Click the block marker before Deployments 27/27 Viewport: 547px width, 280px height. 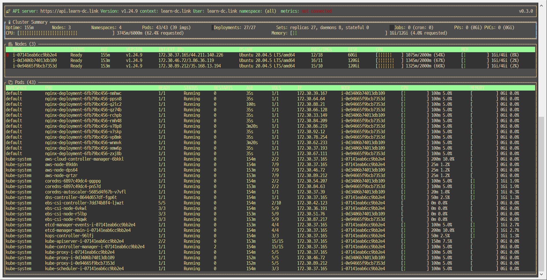[x=213, y=27]
